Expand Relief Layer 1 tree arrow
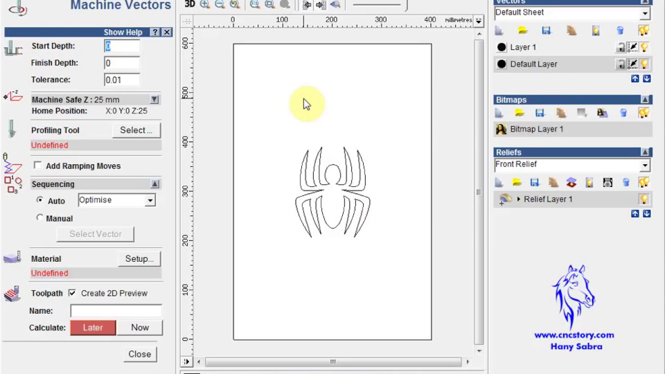The width and height of the screenshot is (665, 374). [x=518, y=199]
